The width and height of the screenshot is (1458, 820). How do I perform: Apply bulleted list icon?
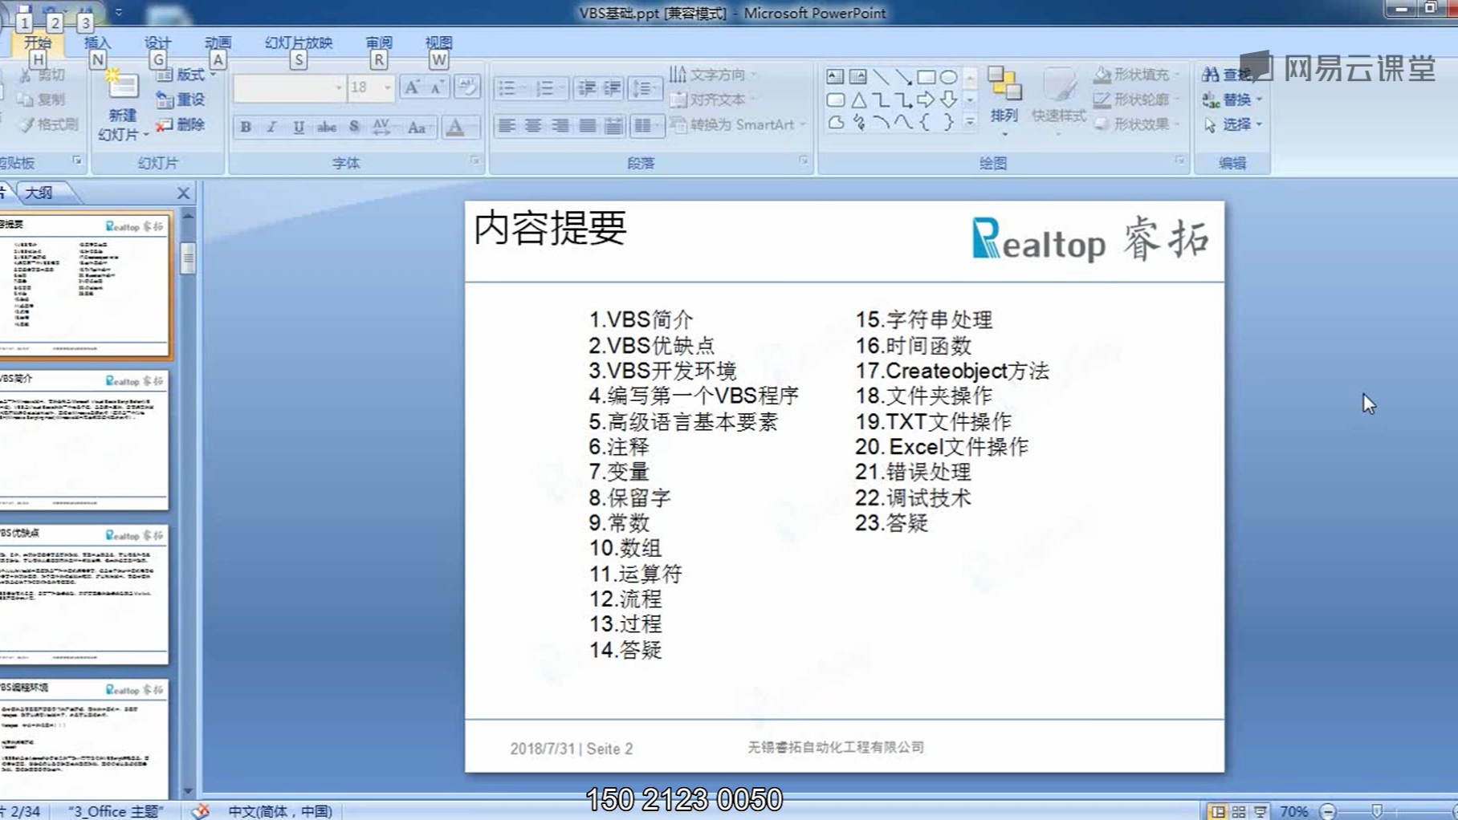[x=511, y=87]
